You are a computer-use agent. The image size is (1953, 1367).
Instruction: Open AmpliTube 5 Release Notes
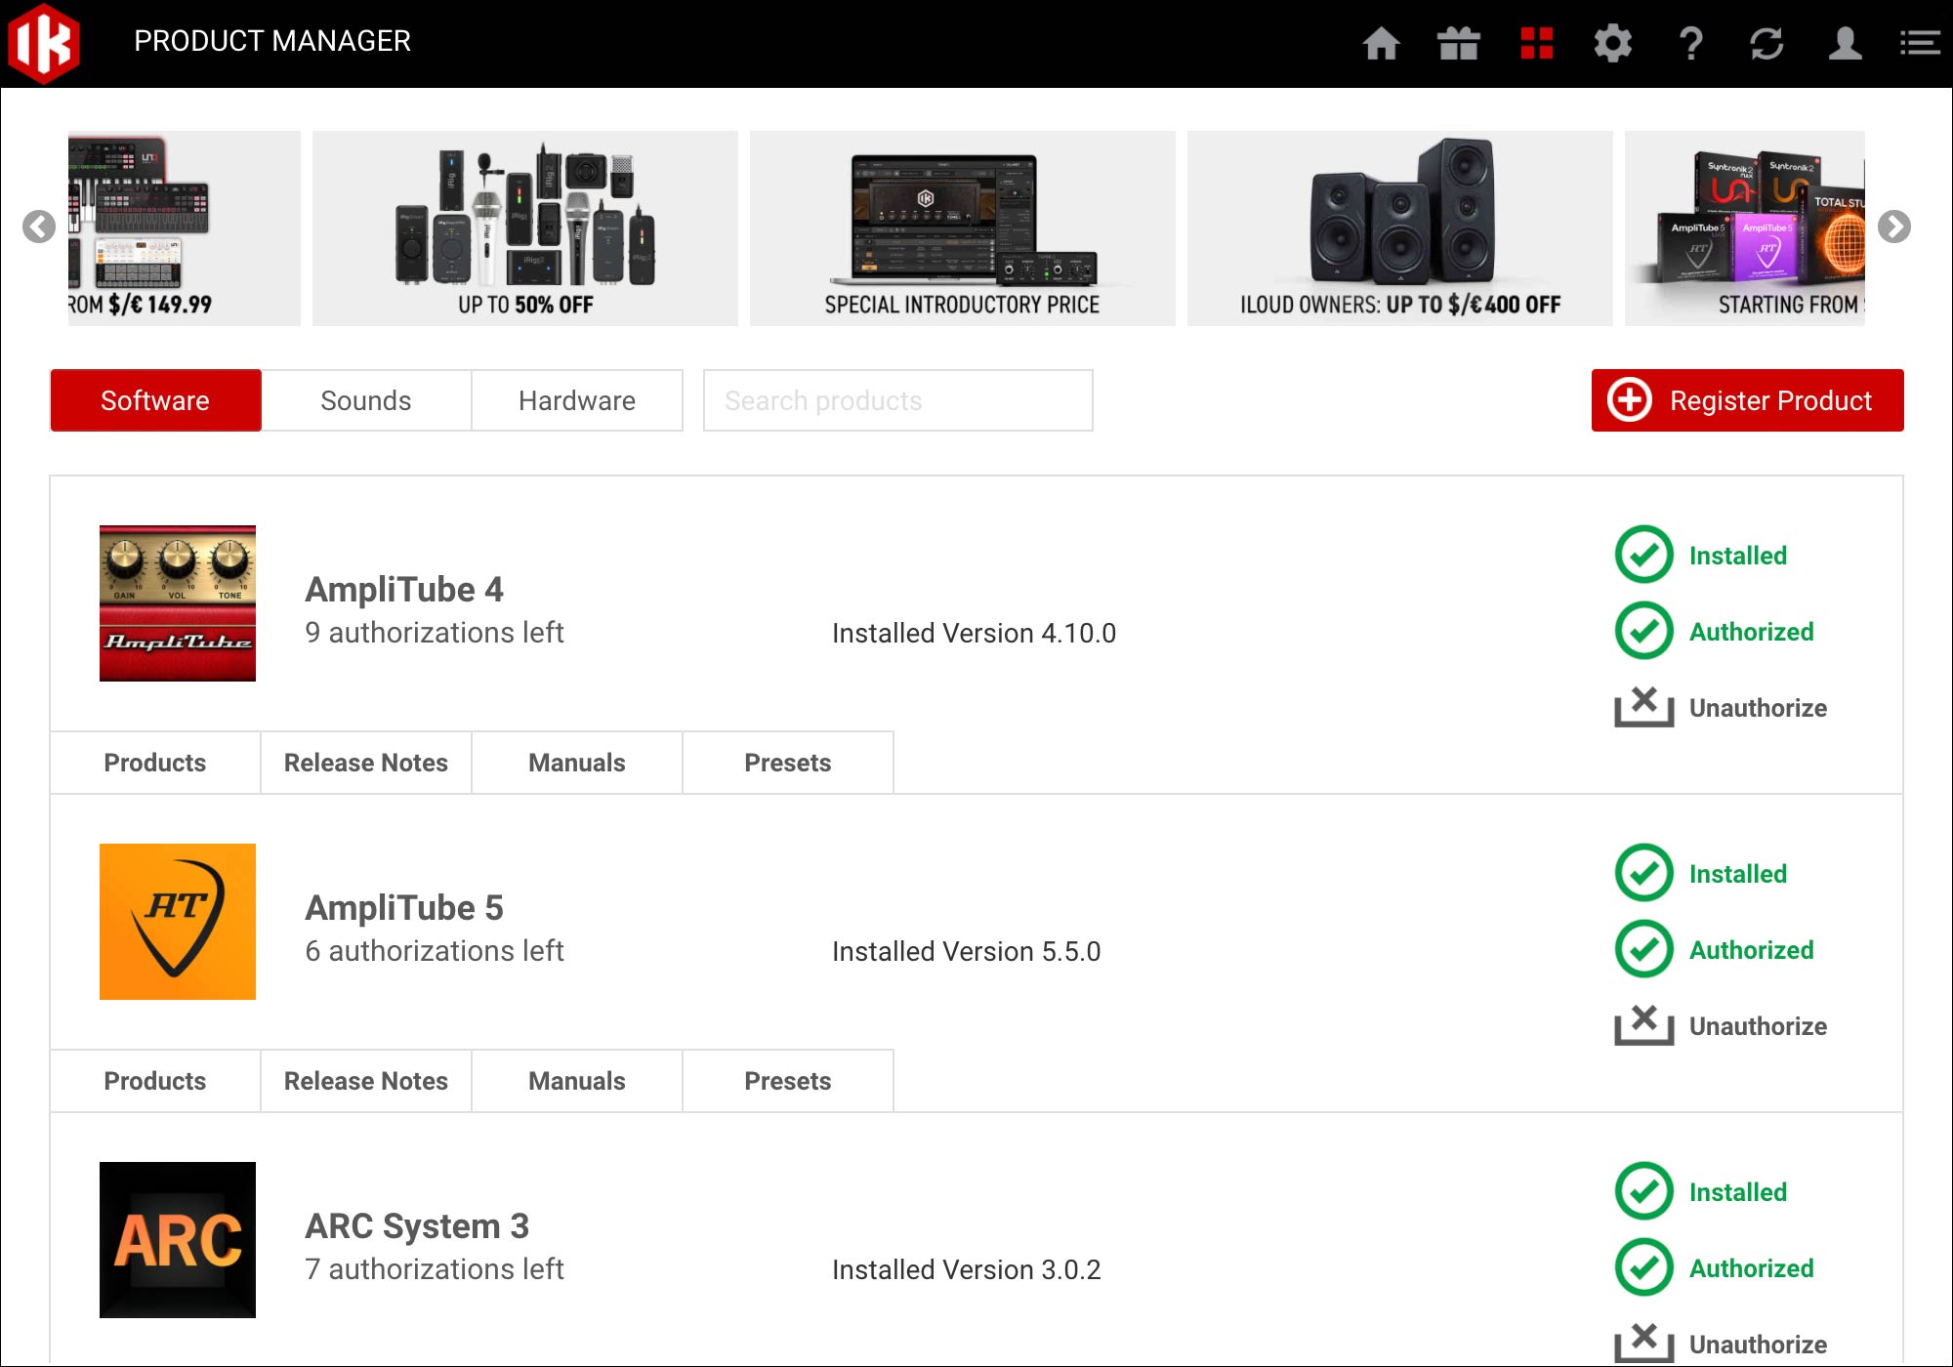(x=366, y=1081)
